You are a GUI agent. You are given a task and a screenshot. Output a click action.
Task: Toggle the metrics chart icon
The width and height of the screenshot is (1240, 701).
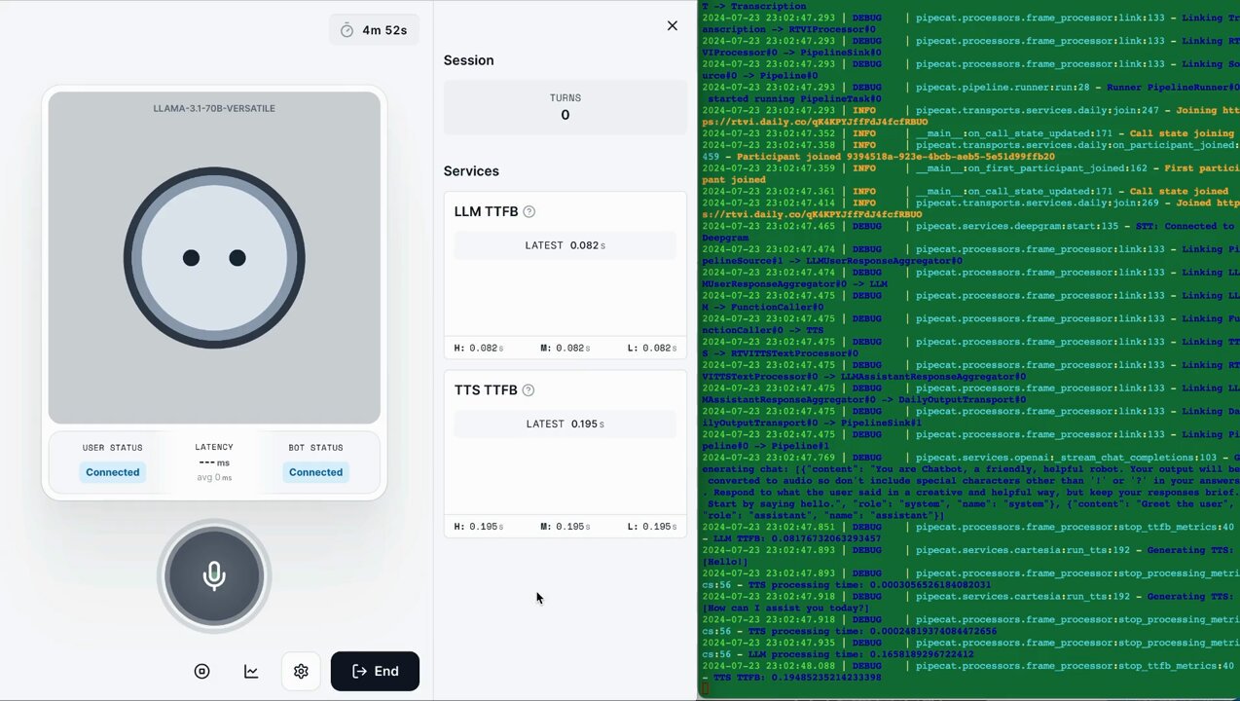coord(251,671)
